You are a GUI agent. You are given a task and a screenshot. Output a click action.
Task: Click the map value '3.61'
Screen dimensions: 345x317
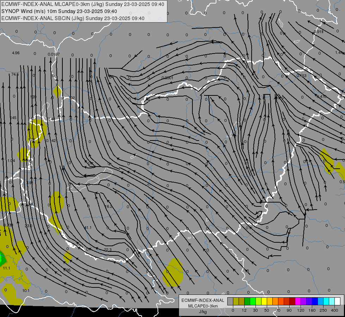30,183
